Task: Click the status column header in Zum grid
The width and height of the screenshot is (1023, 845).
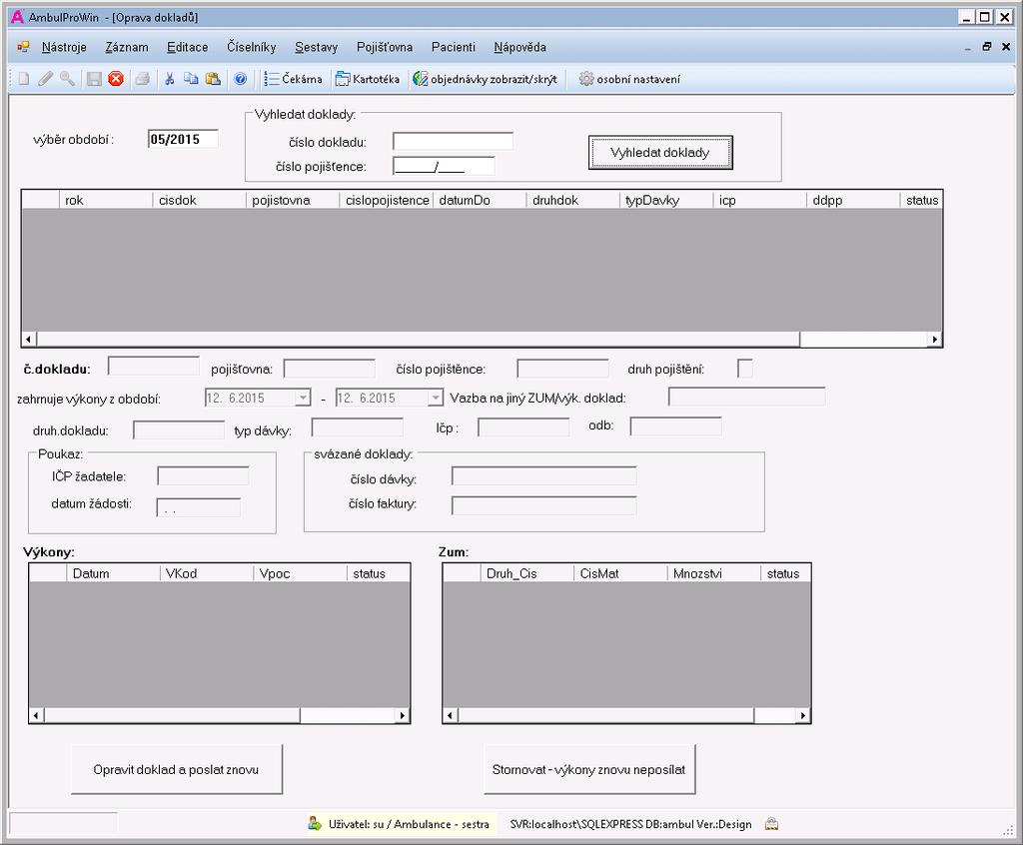Action: point(785,573)
